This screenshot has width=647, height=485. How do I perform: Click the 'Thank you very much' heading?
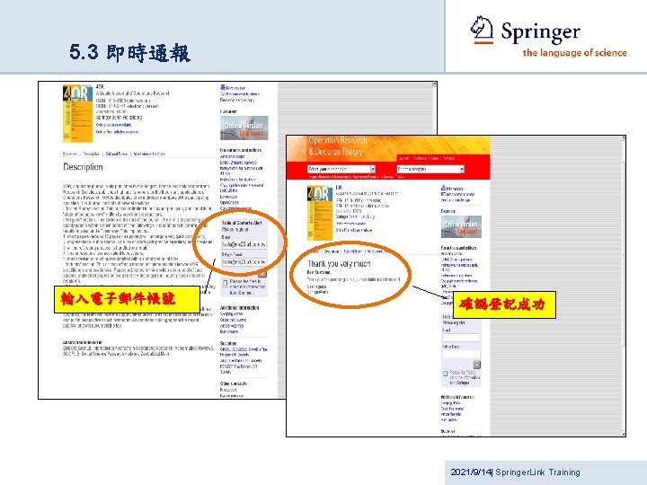339,264
